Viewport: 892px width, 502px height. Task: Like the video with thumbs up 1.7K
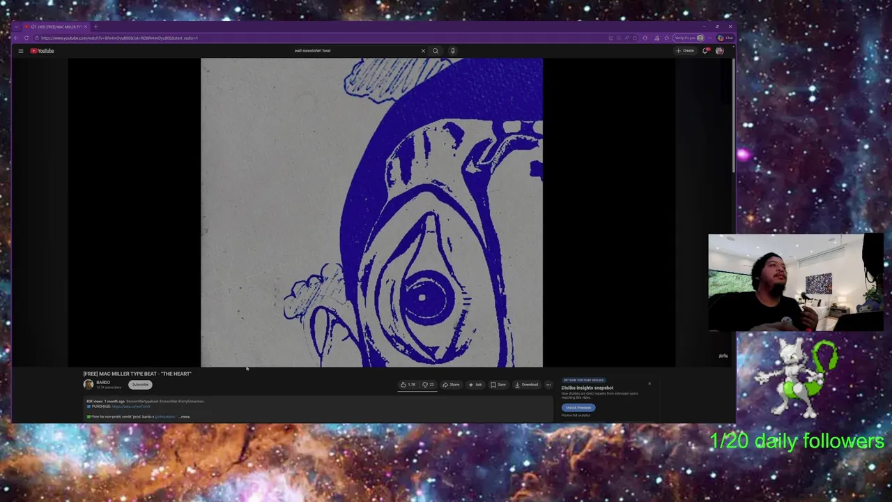click(x=408, y=385)
